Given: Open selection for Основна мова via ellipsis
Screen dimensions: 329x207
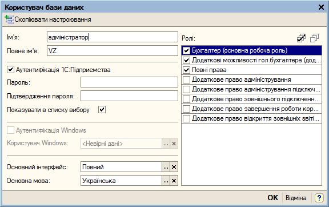Looking at the screenshot, I should click(x=166, y=181).
